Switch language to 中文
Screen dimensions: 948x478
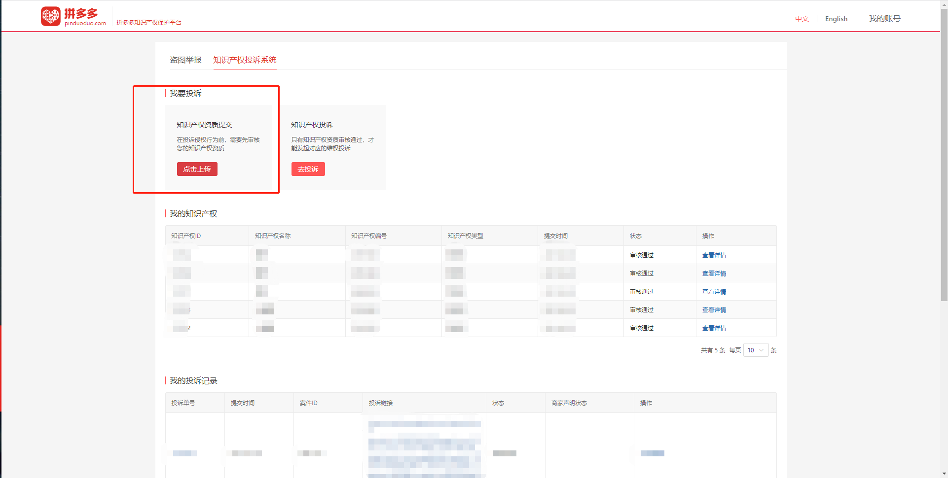pos(802,19)
